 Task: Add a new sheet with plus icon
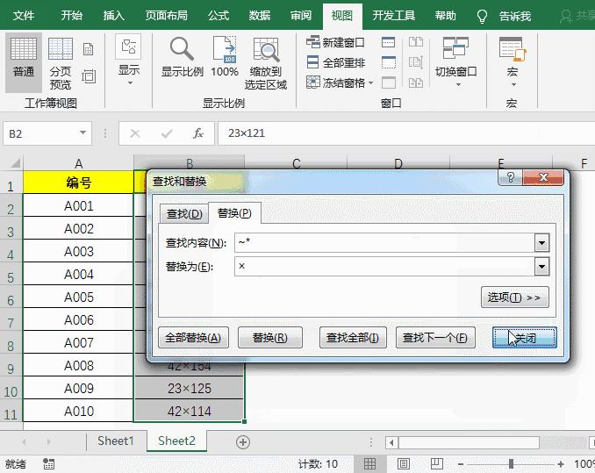(x=243, y=442)
